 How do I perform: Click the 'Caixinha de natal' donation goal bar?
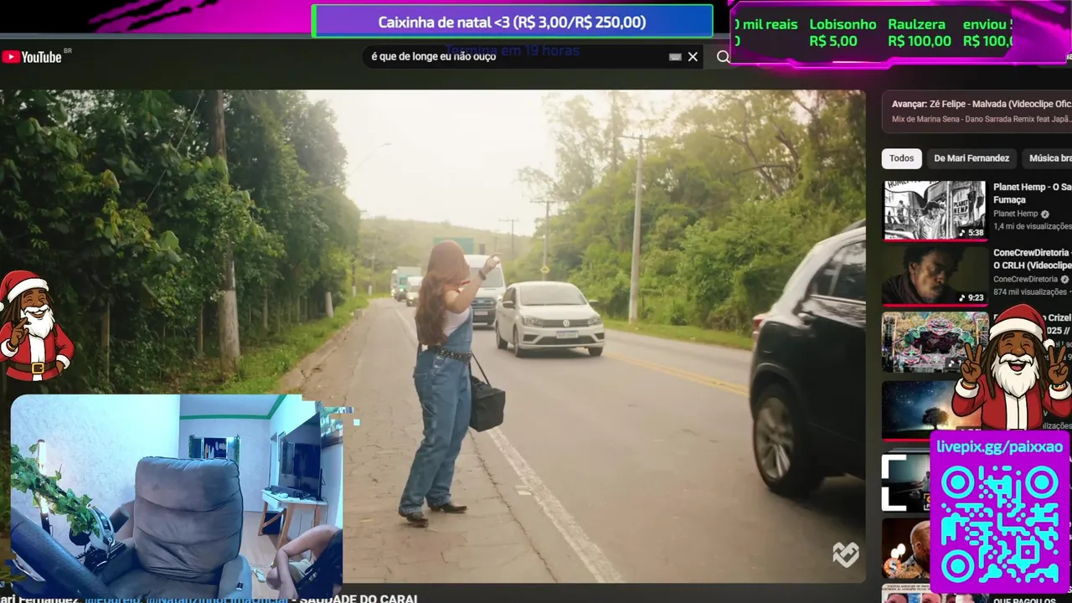coord(512,22)
